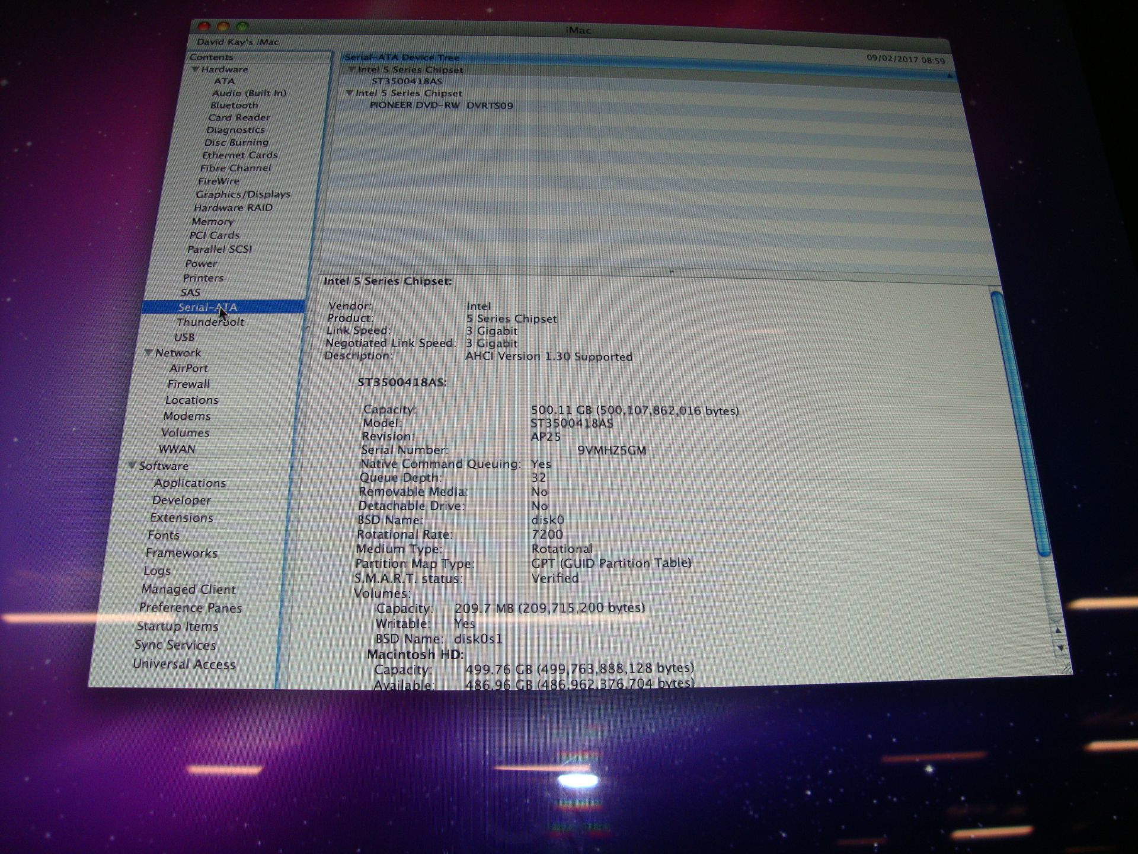Viewport: 1138px width, 854px height.
Task: Select Managed Client entry
Action: 188,589
